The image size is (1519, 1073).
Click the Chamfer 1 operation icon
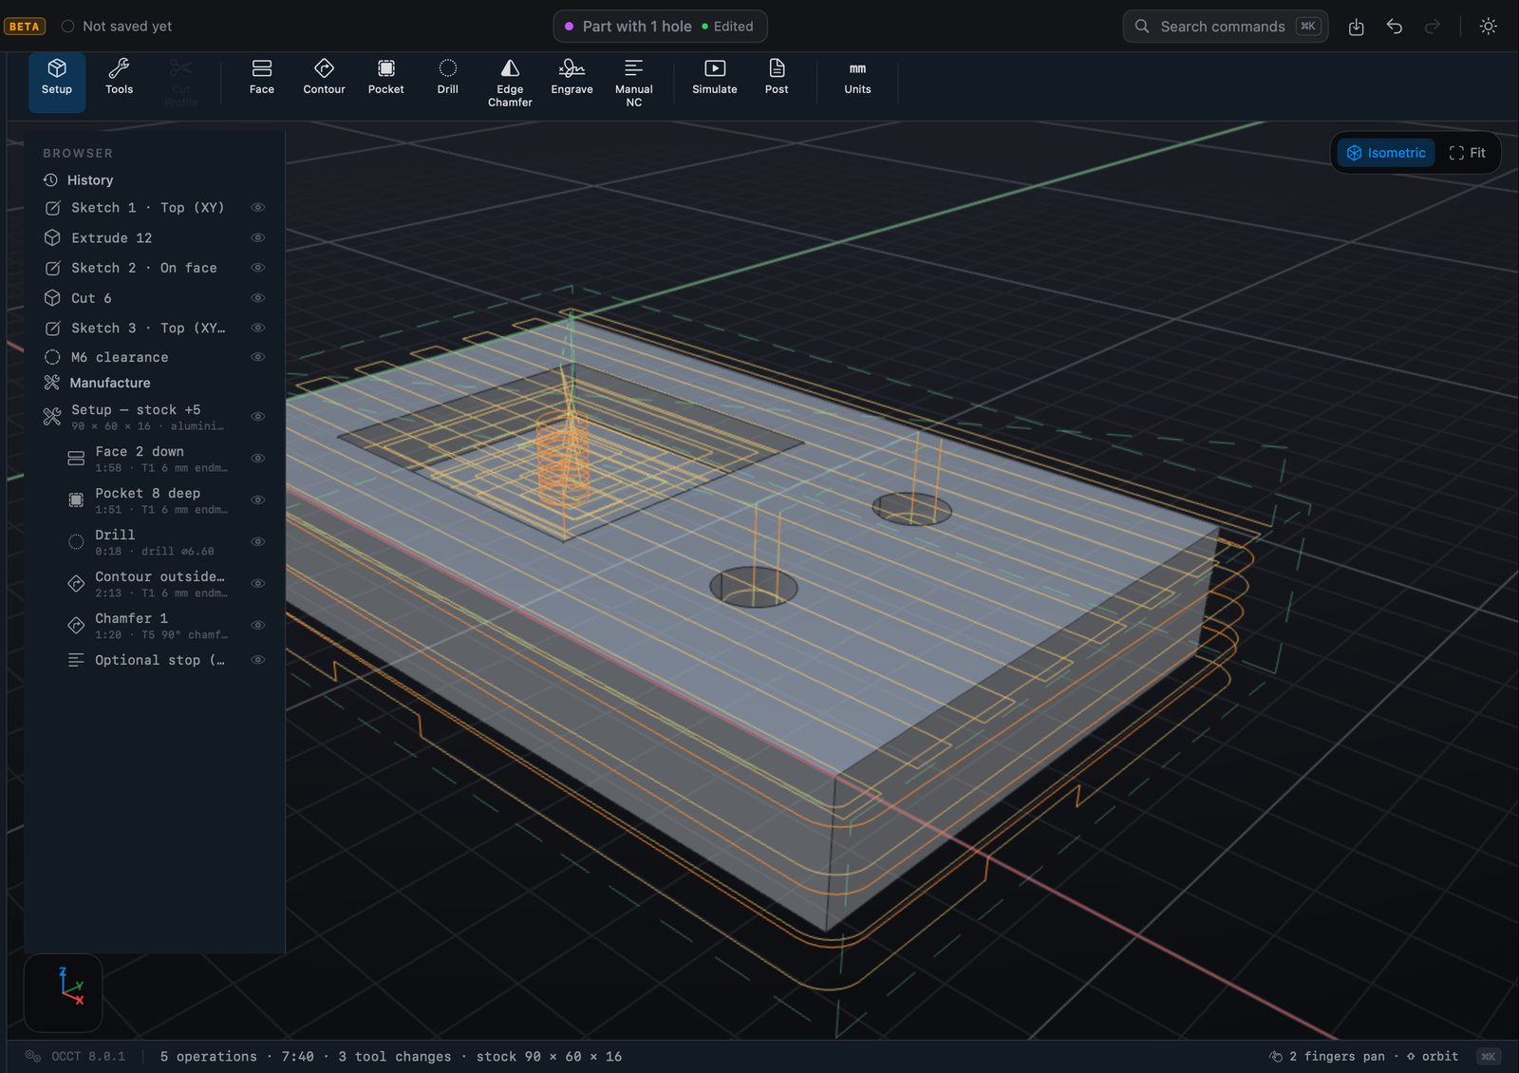(x=76, y=626)
